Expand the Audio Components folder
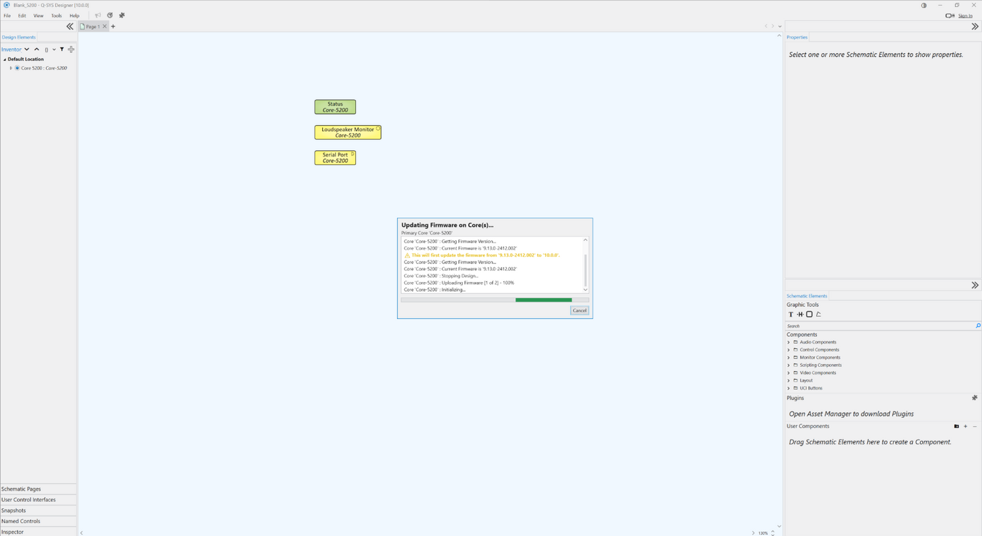The width and height of the screenshot is (982, 536). click(x=788, y=342)
